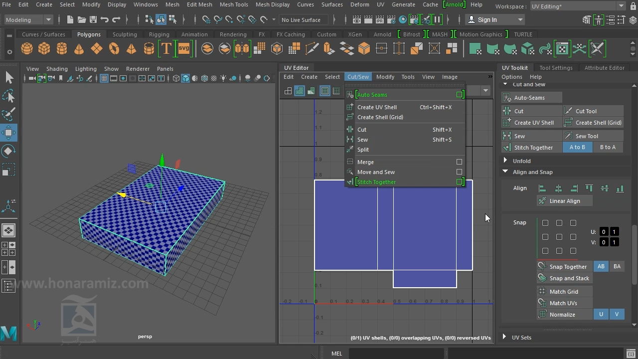Create a polygon pyramid from the shelf
Viewport: 638px width, 359px height.
(132, 49)
